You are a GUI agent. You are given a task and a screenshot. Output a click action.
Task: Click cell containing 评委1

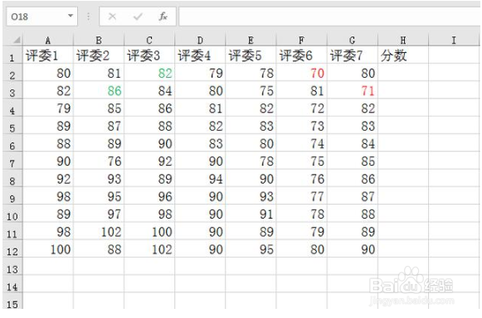point(48,55)
